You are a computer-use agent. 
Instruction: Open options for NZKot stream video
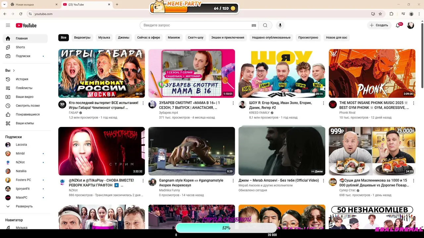tap(143, 181)
